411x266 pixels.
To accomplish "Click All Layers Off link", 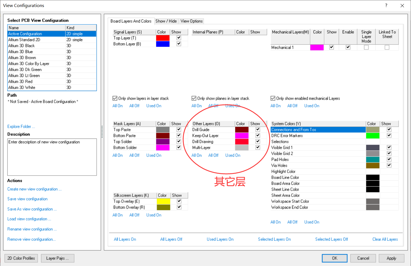I will 171,239.
